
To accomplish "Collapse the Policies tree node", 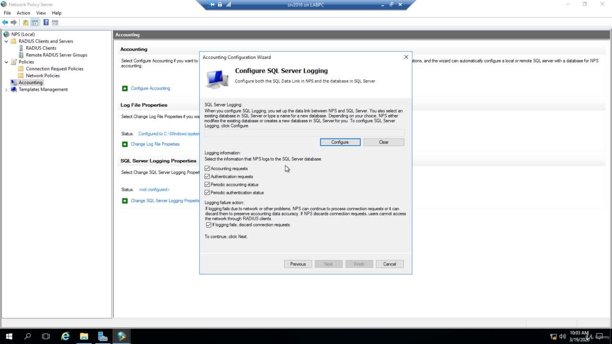I will (x=6, y=62).
